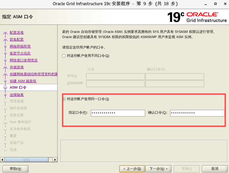Click the 取消 cancel button

click(215, 169)
